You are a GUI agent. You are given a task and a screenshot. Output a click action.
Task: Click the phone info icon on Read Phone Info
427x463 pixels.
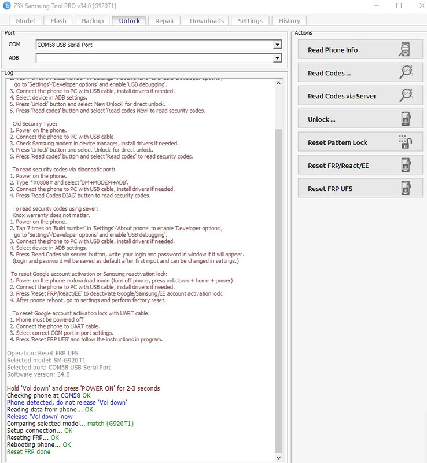(405, 49)
